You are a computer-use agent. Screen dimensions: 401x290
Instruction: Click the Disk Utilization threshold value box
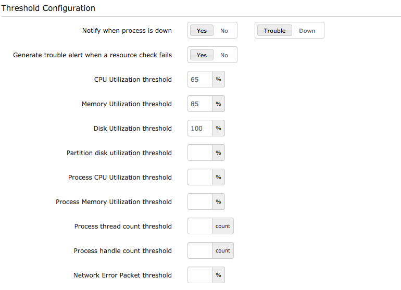pyautogui.click(x=200, y=129)
